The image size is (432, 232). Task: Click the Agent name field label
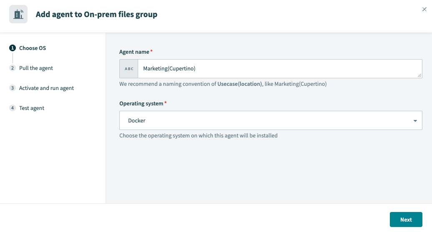tap(134, 52)
